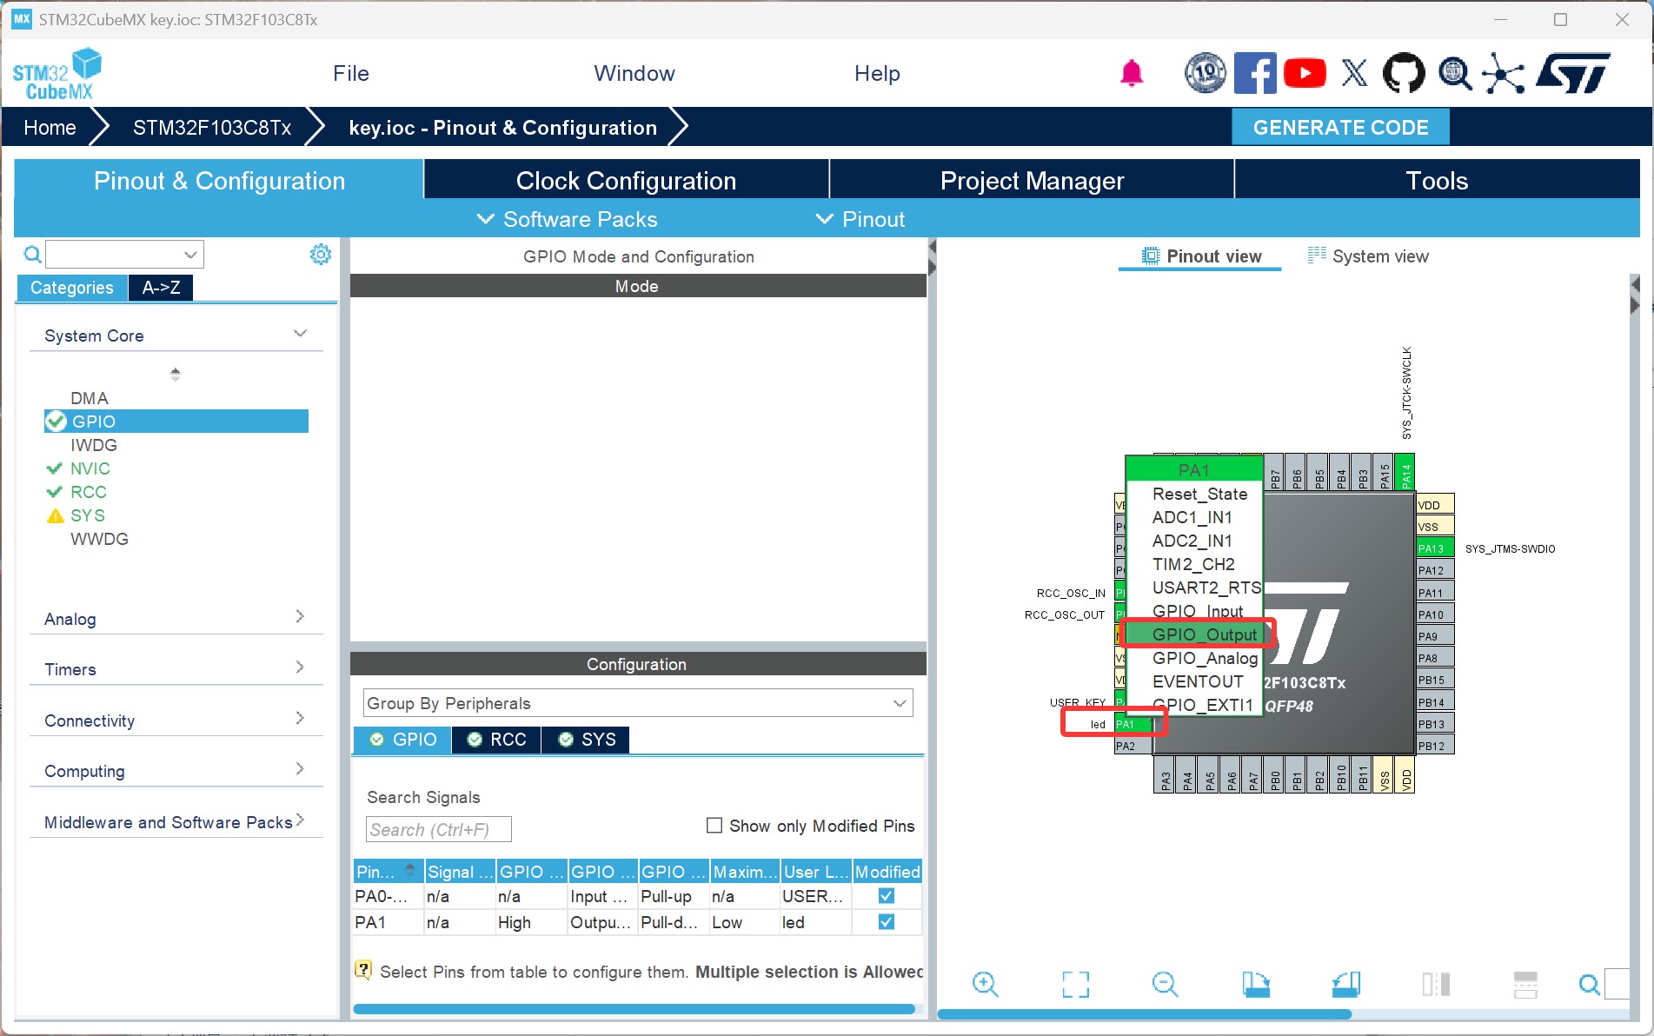Switch to Tools tab

tap(1437, 180)
